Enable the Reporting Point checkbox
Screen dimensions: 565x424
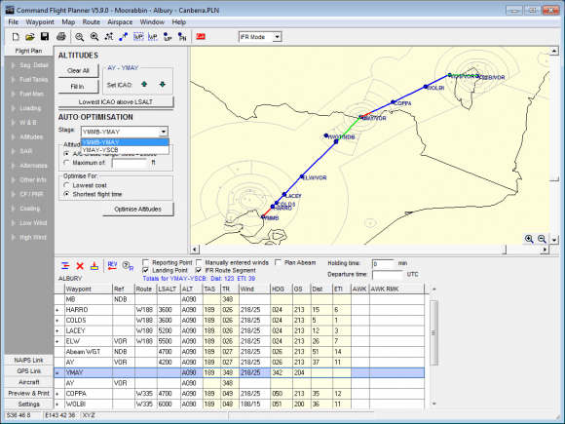coord(146,262)
